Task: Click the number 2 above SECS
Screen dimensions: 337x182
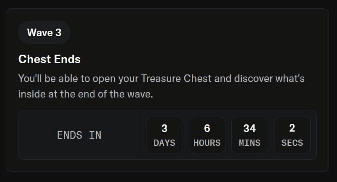Action: (x=292, y=128)
